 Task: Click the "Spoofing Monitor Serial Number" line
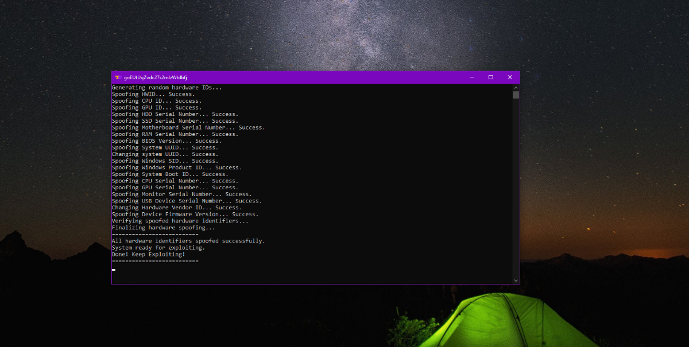pos(181,194)
